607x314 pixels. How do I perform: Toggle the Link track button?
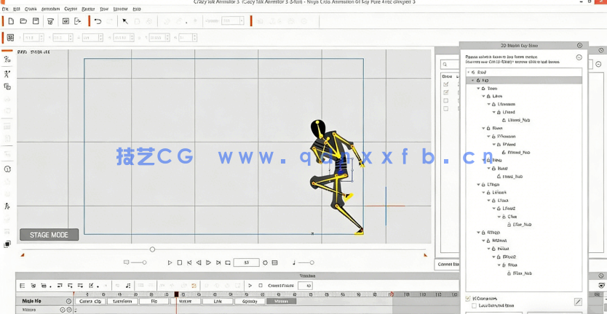click(218, 301)
